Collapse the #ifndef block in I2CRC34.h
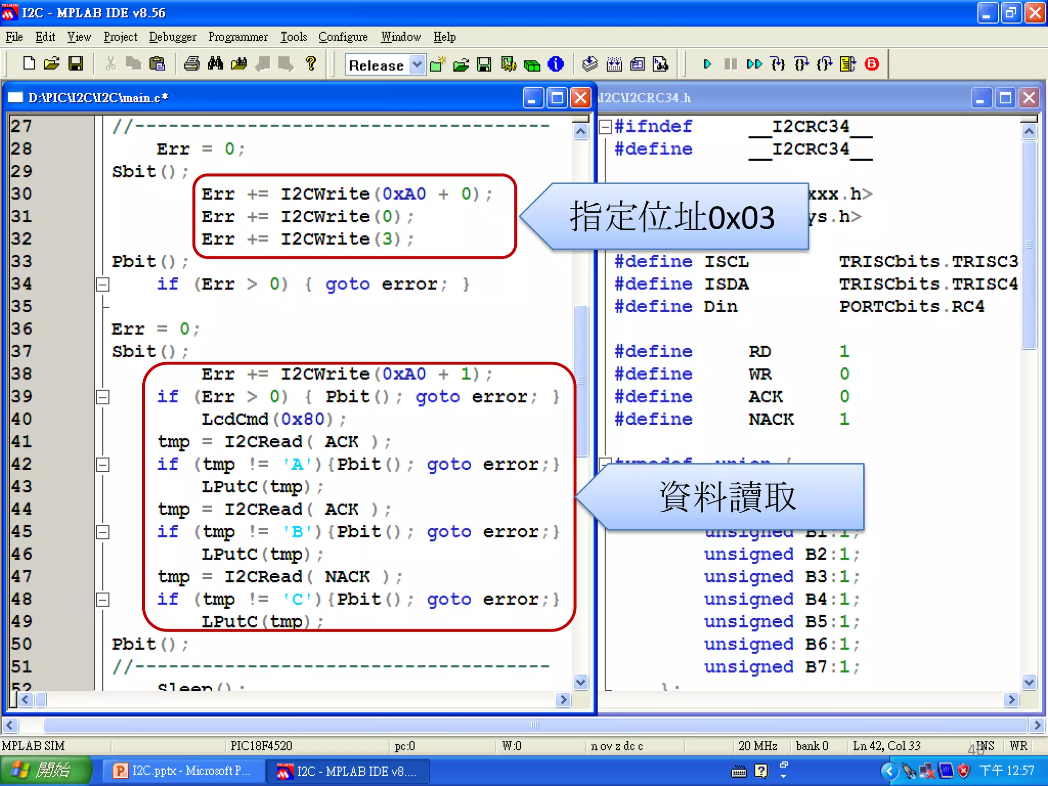The height and width of the screenshot is (786, 1048). [x=605, y=127]
